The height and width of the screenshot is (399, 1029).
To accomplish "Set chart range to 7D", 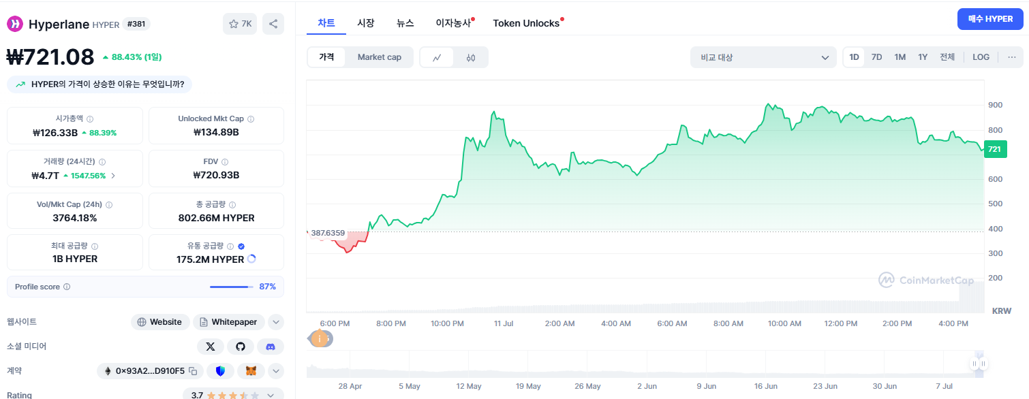I will pos(877,57).
